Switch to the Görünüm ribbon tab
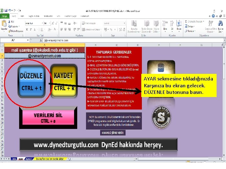The width and height of the screenshot is (226, 169). click(85, 16)
